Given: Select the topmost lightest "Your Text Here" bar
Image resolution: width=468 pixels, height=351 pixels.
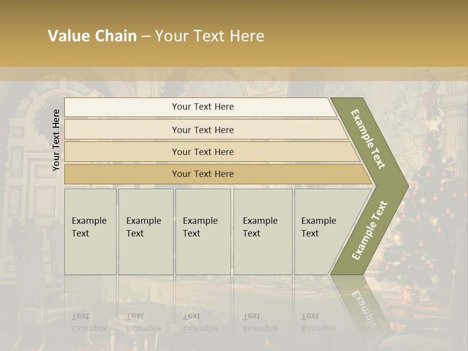Looking at the screenshot, I should [203, 107].
